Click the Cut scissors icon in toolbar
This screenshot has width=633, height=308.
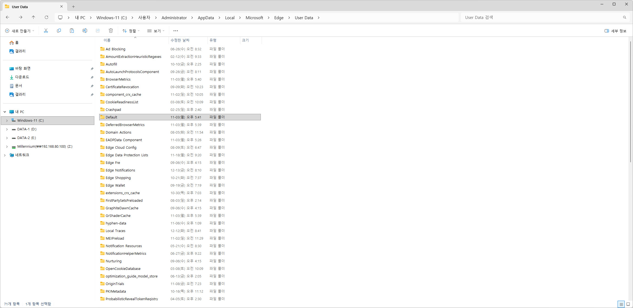click(x=46, y=31)
